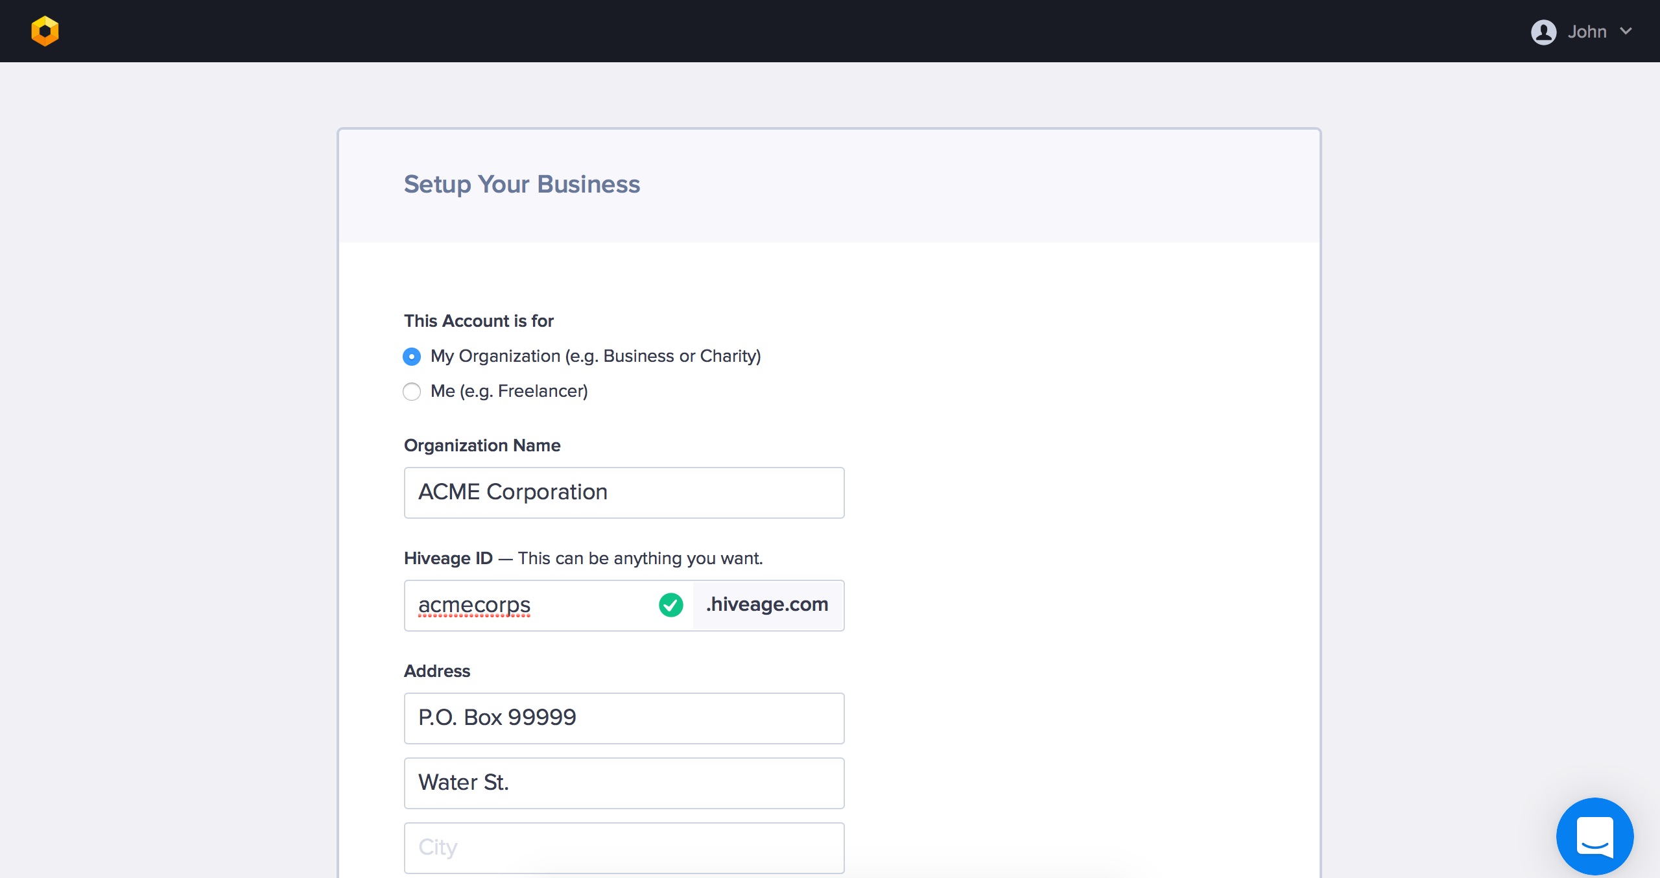This screenshot has width=1660, height=878.
Task: Select Me (e.g. Freelancer) radio option
Action: coord(412,392)
